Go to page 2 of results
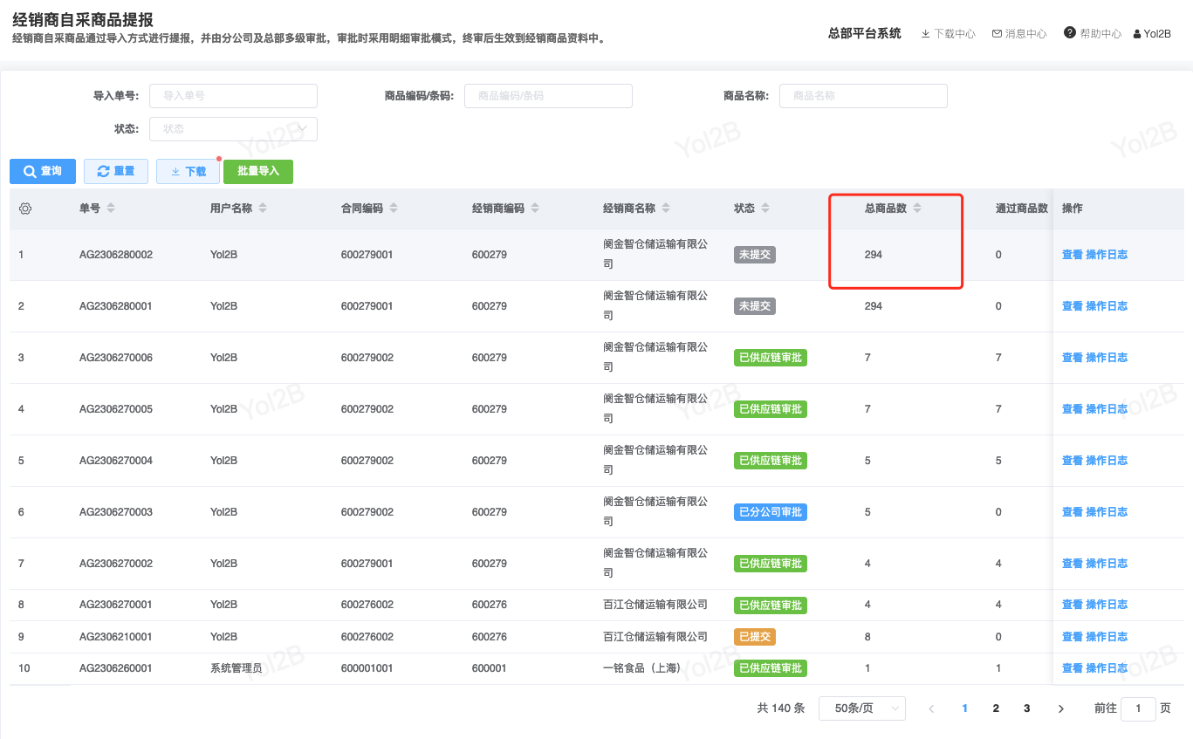Viewport: 1193px width, 739px height. (x=996, y=708)
